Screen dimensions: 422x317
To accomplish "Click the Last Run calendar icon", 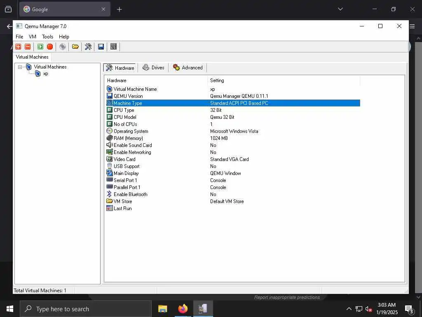I will (x=109, y=208).
